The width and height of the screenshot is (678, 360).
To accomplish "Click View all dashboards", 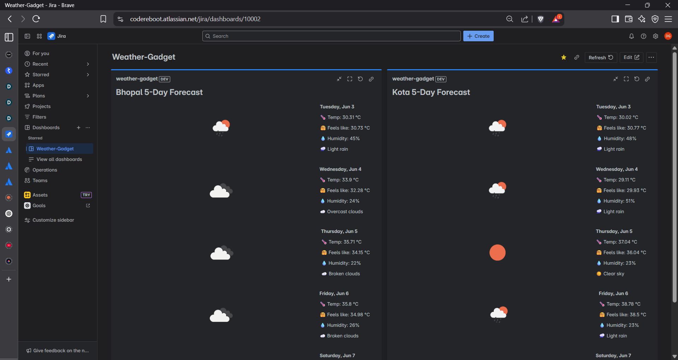I will click(x=60, y=159).
